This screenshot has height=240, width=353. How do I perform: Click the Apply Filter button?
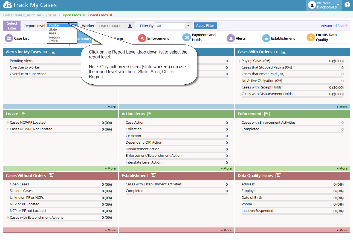click(205, 26)
